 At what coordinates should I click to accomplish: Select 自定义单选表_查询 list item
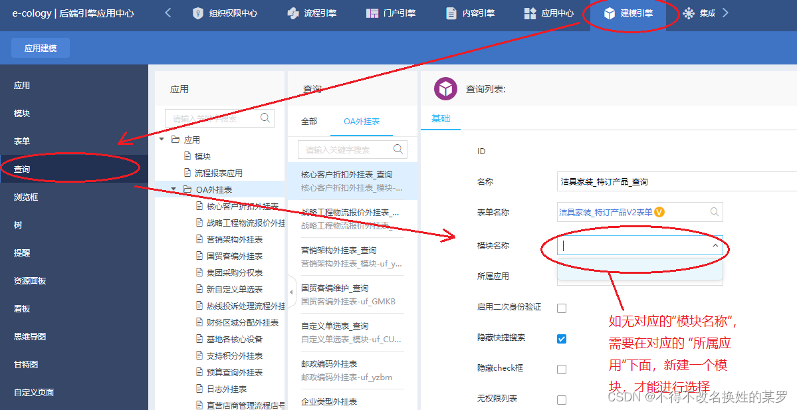(x=353, y=332)
